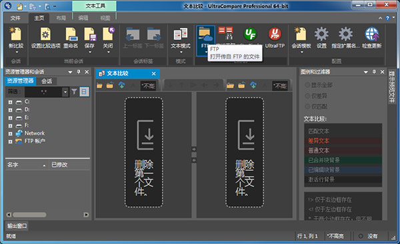Expand the C: drive node

point(10,102)
